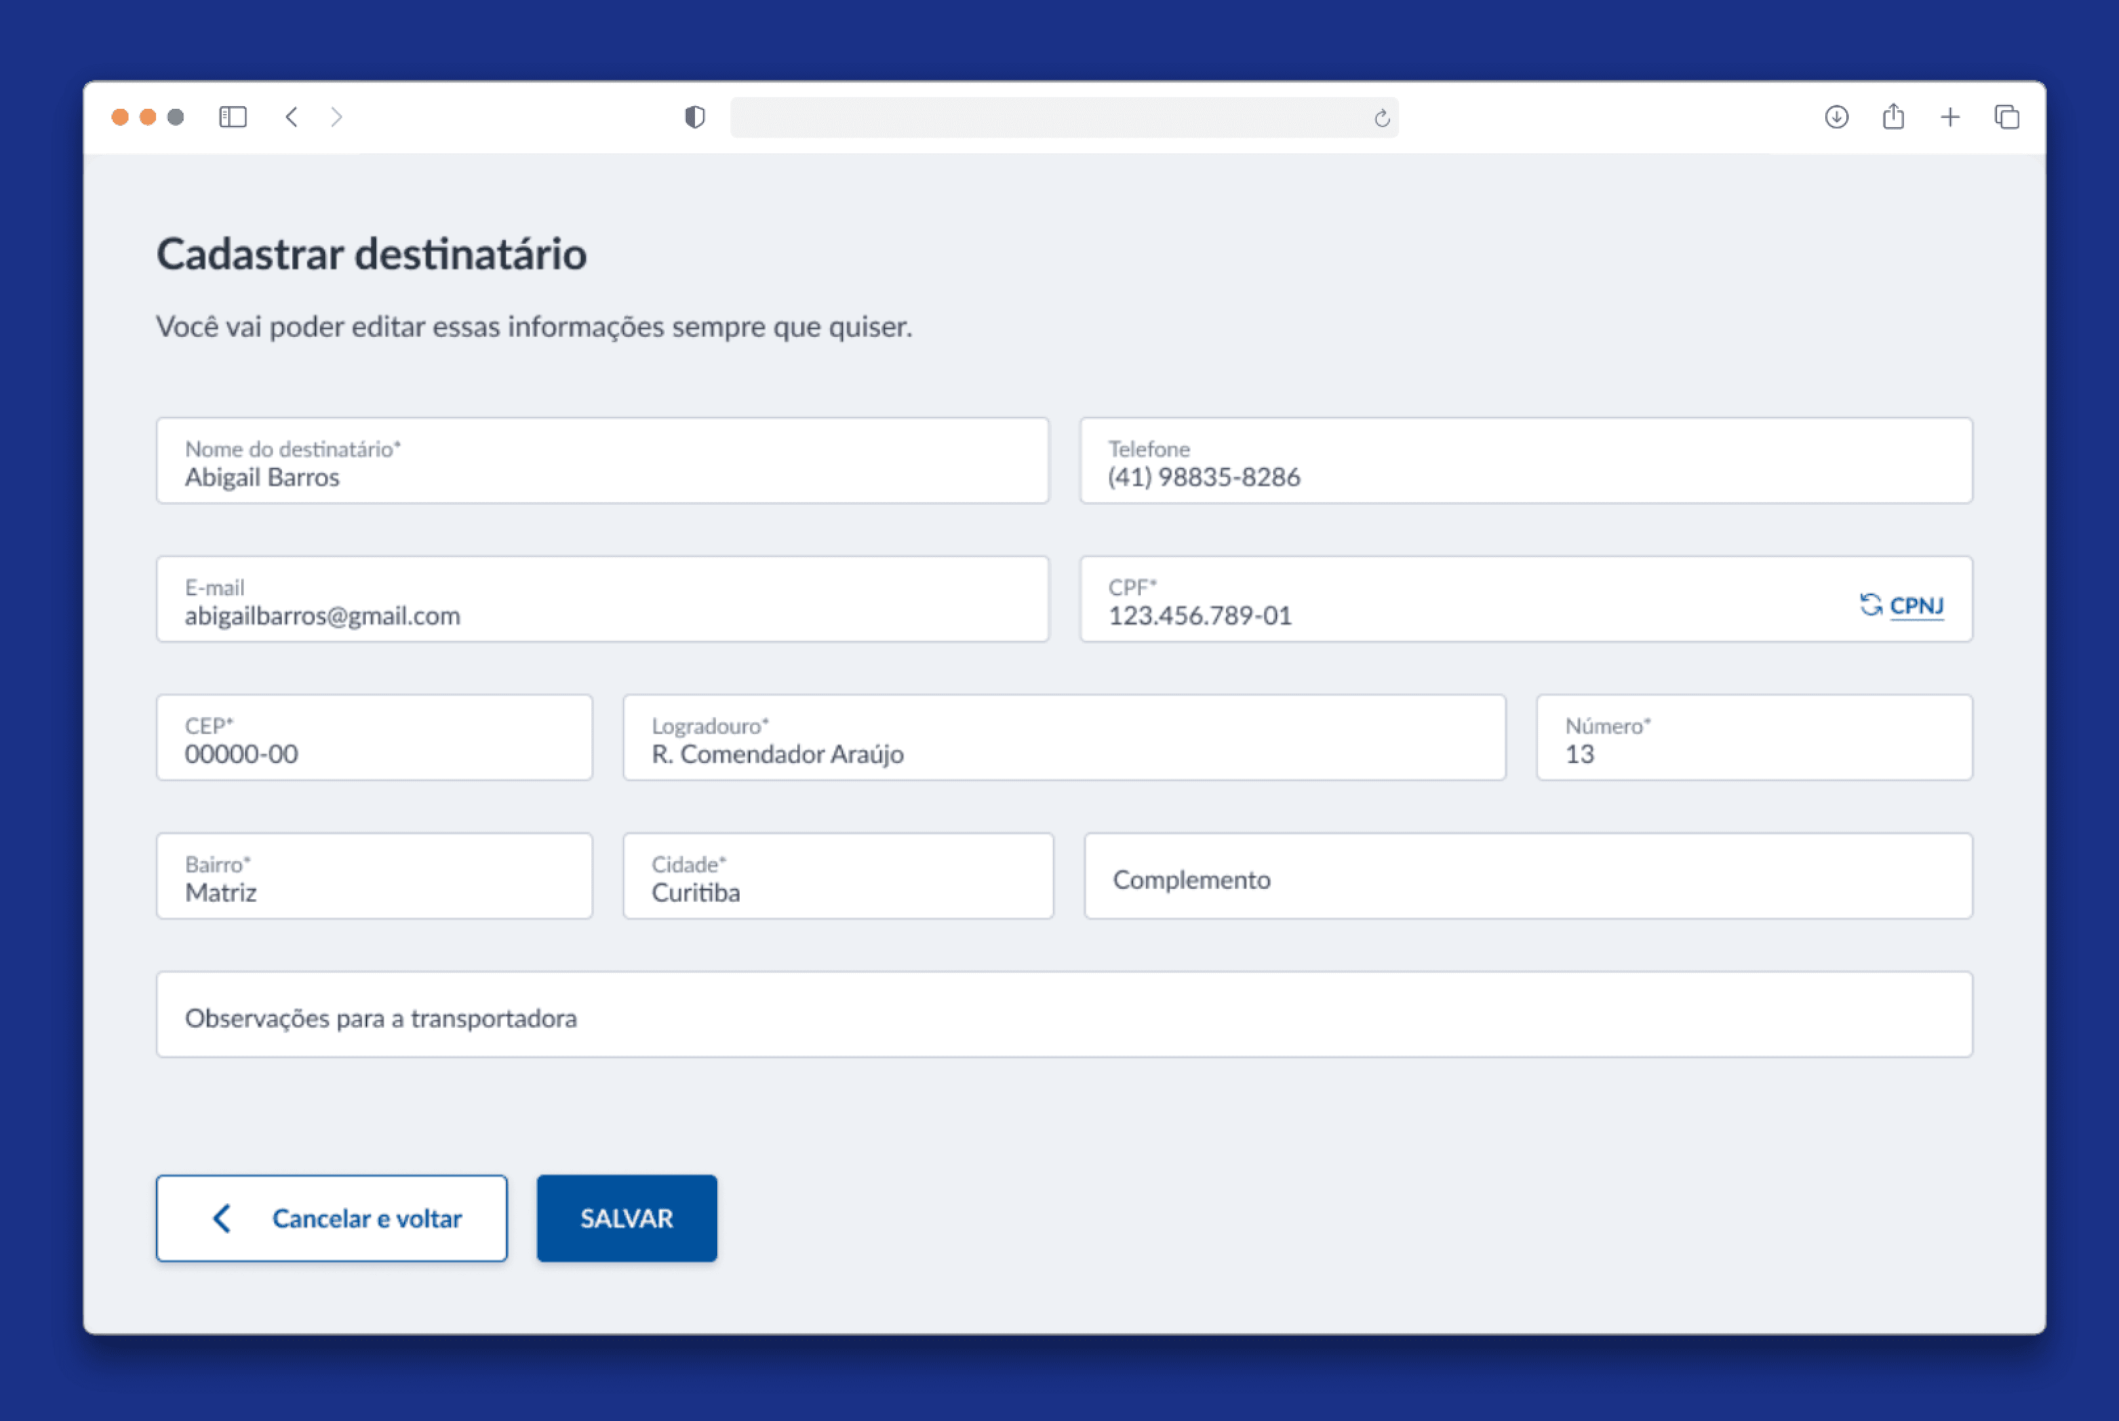Image resolution: width=2119 pixels, height=1421 pixels.
Task: Click the SALVAR button
Action: point(626,1218)
